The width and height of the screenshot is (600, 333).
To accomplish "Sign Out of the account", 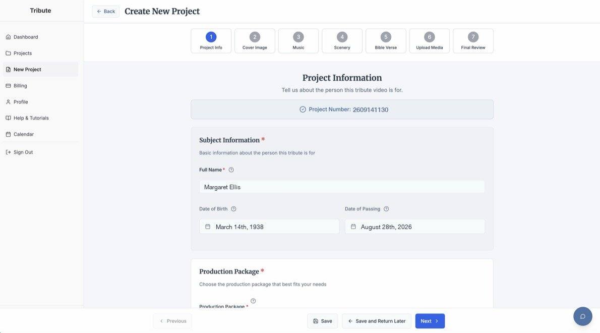I will 40,152.
